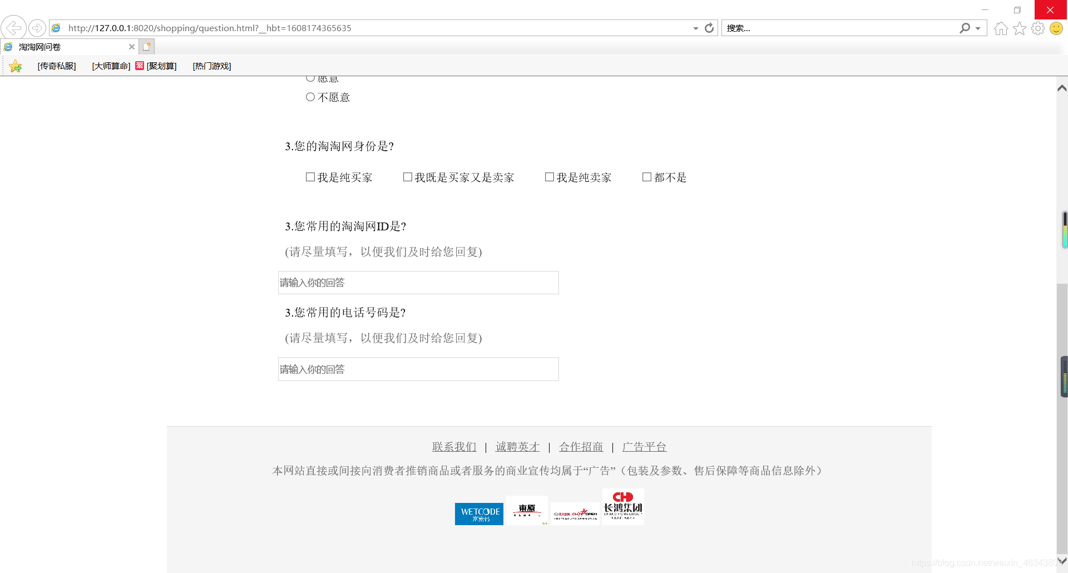The height and width of the screenshot is (573, 1068).
Task: Open the search provider dropdown arrow
Action: click(978, 28)
